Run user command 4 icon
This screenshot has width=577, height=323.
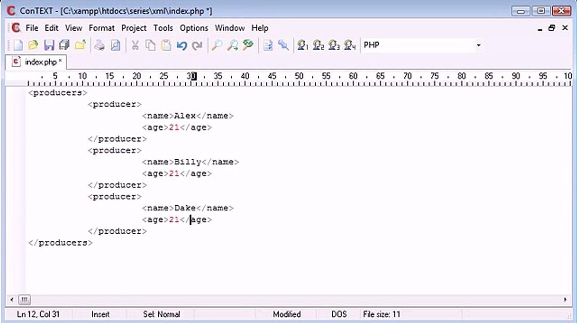click(350, 45)
